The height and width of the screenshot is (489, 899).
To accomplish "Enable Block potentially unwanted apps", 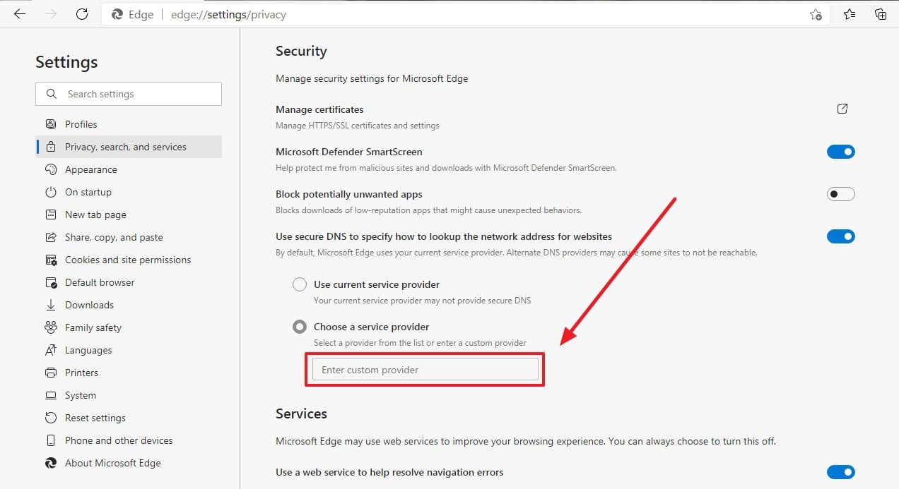I will click(840, 193).
